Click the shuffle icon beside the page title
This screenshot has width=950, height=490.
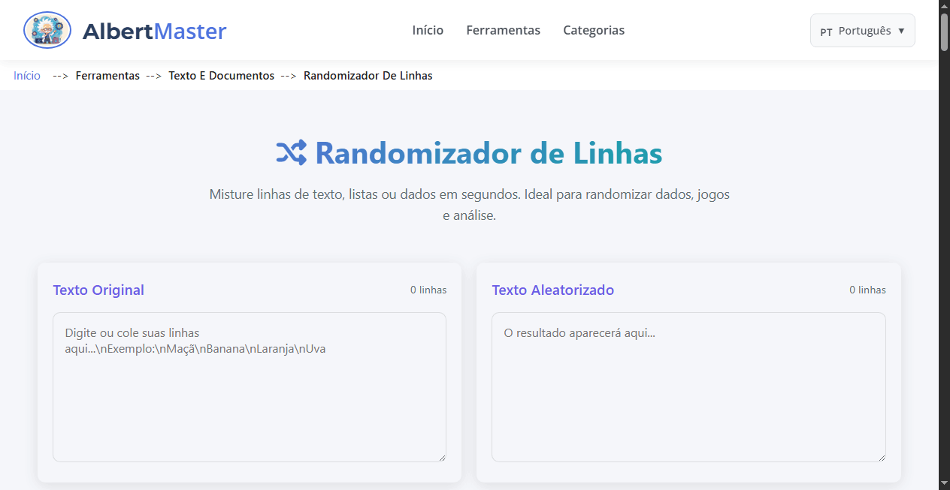pyautogui.click(x=290, y=152)
